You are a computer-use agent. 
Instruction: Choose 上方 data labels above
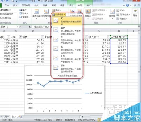tap(67, 59)
